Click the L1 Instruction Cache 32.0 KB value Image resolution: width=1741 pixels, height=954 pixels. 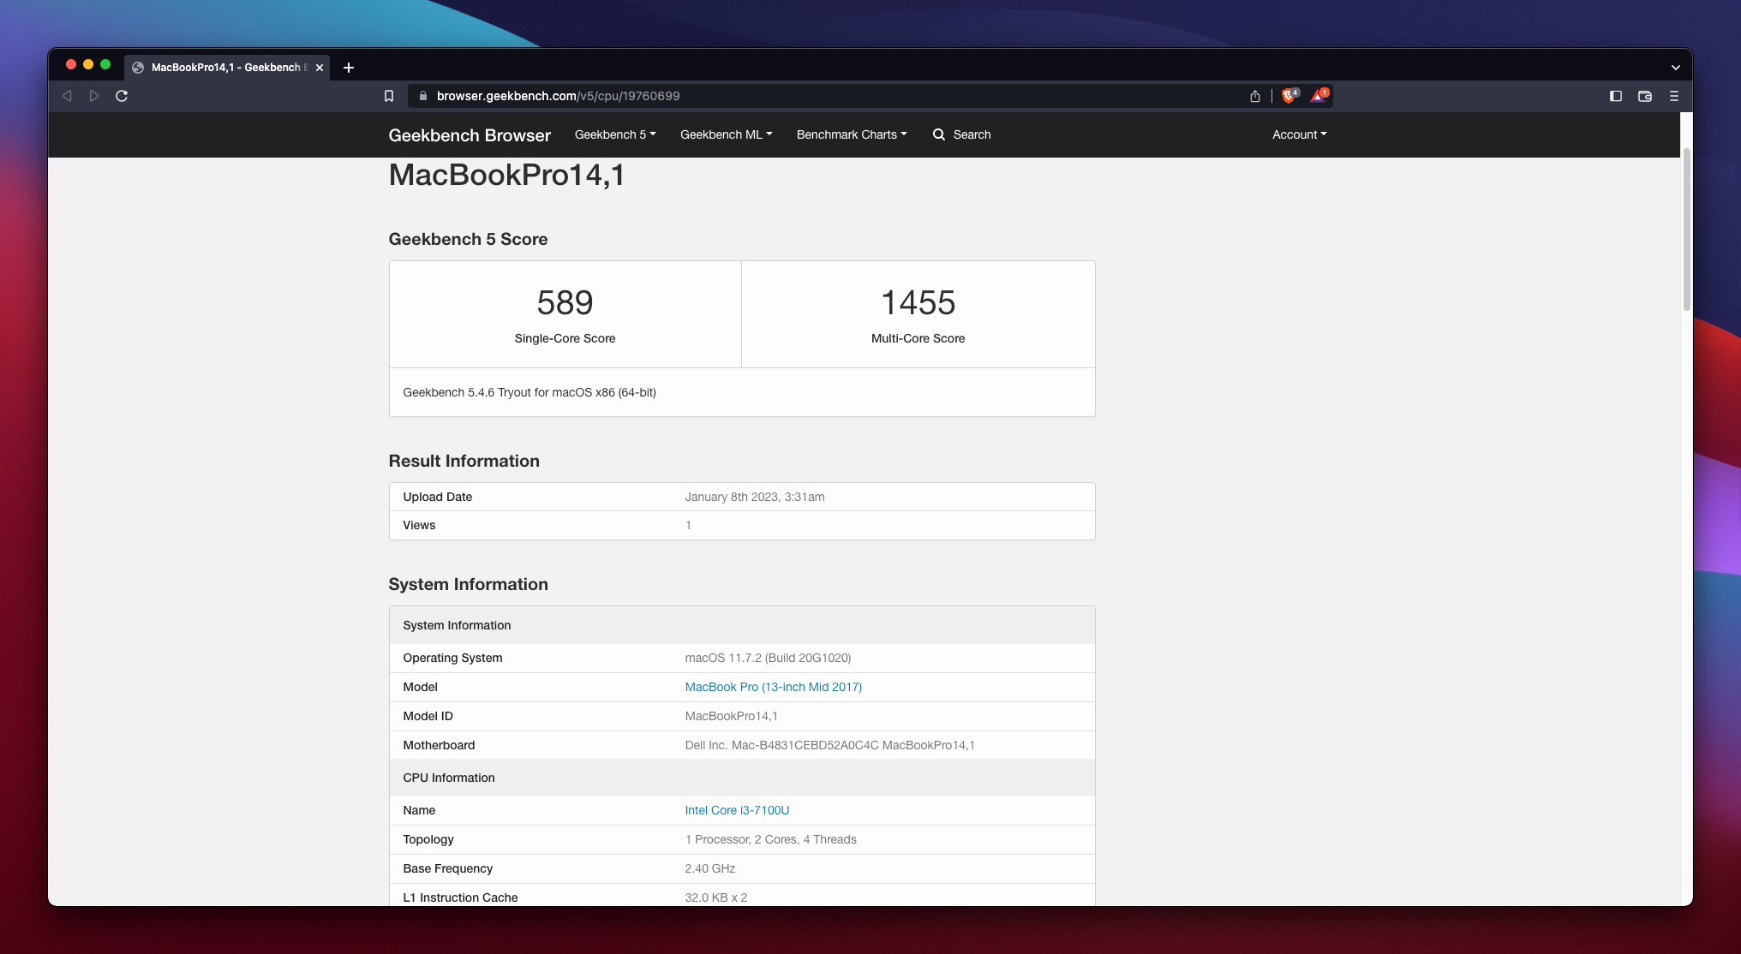[x=716, y=897]
